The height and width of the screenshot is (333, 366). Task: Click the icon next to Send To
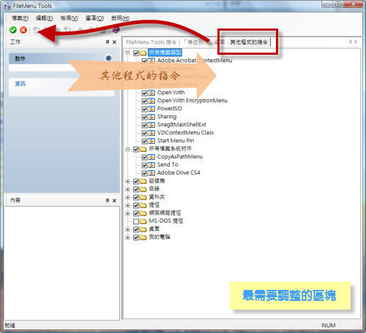[152, 165]
